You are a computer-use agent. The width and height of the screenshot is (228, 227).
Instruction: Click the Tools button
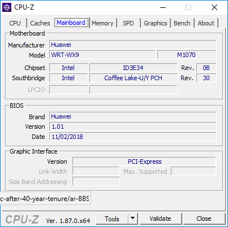(x=112, y=219)
